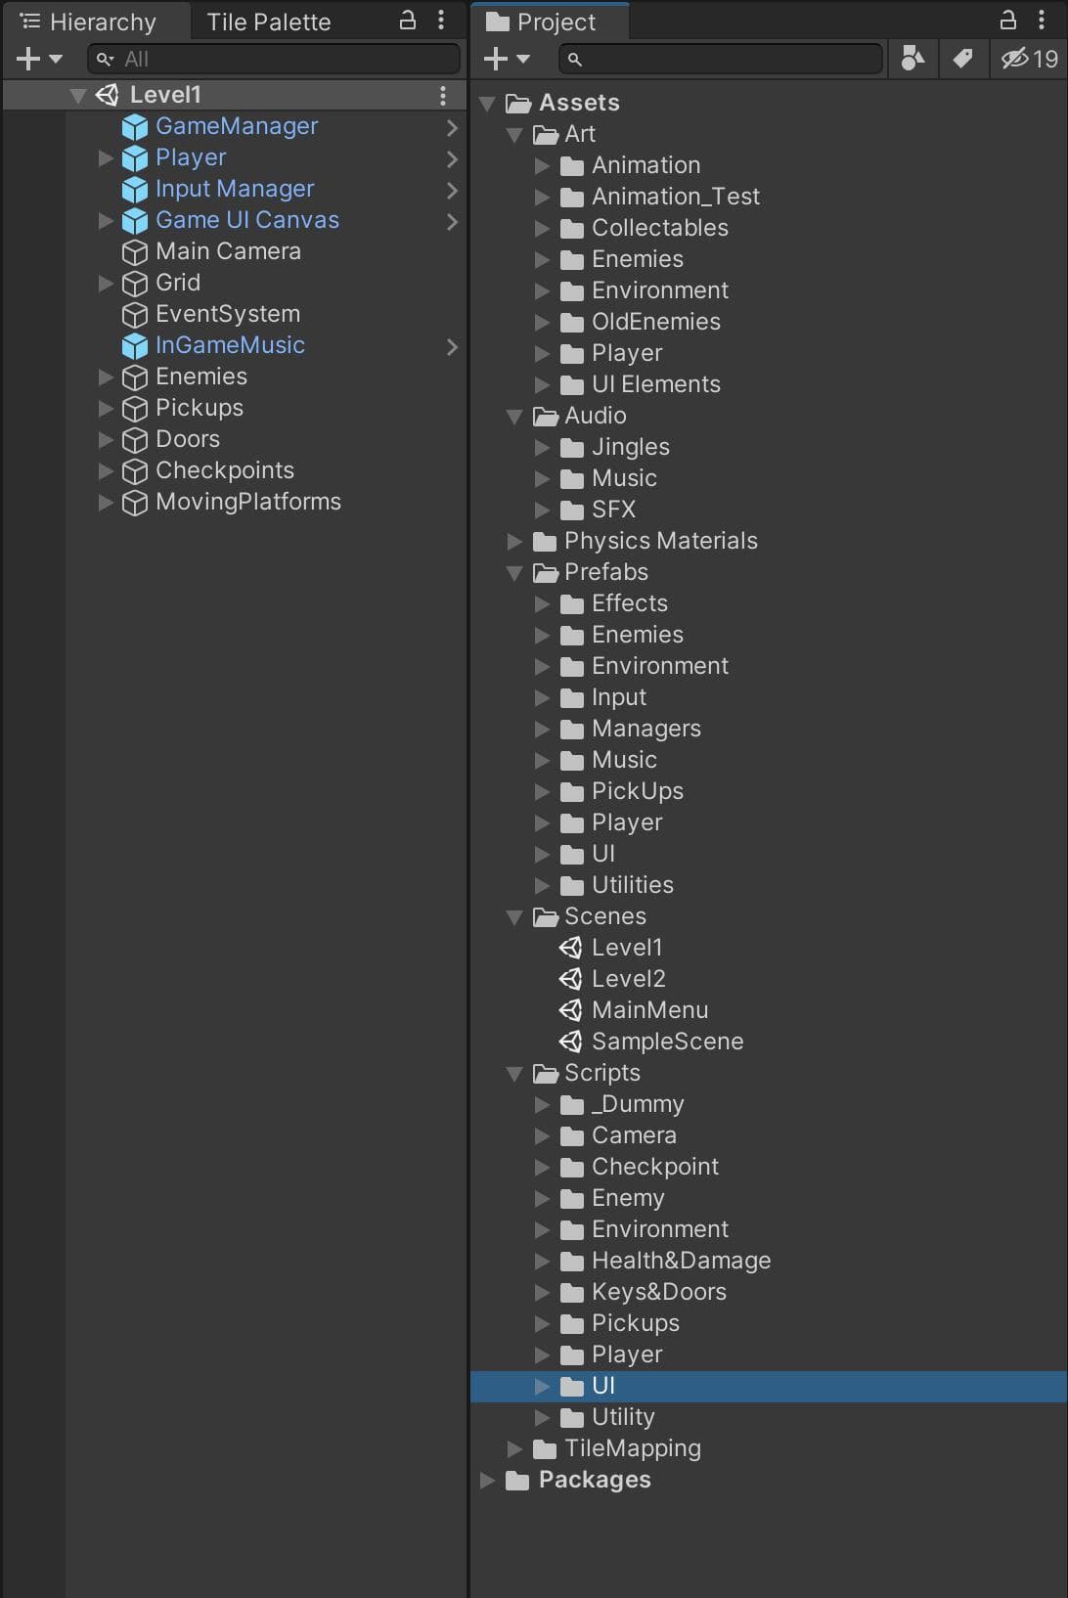Click the Input Manager prefab cube icon
Viewport: 1068px width, 1598px height.
(x=134, y=190)
